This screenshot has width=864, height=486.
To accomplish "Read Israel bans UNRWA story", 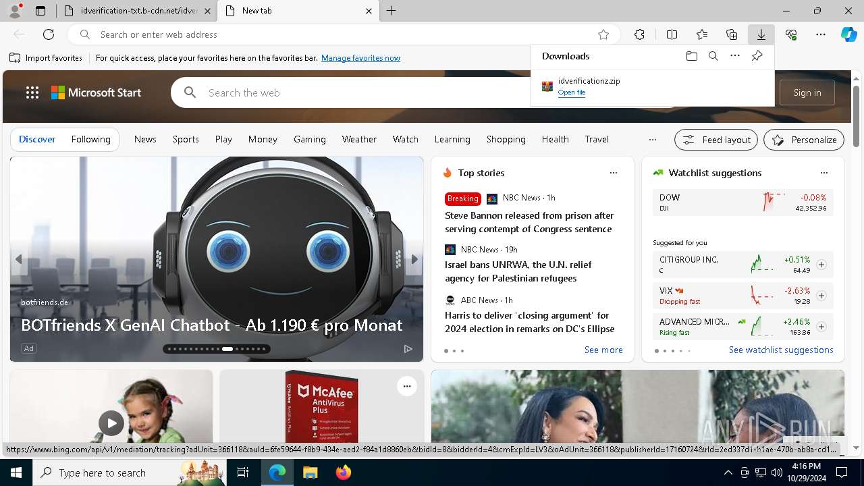I will click(x=518, y=271).
